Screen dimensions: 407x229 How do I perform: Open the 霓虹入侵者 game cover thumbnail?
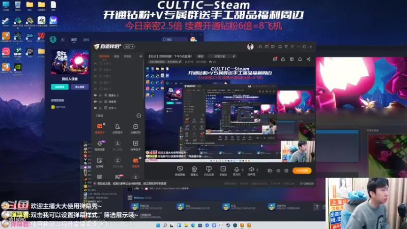[x=70, y=62]
